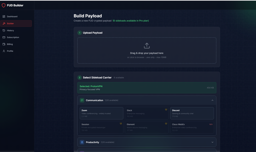This screenshot has height=152, width=256.
Task: Open the Profile page
Action: [x=16, y=51]
